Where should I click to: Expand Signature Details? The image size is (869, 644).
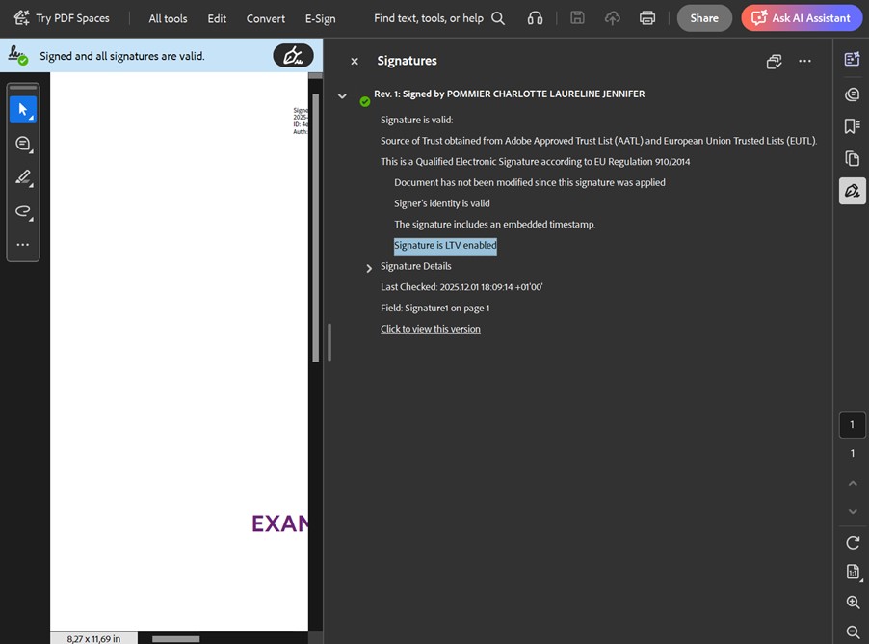tap(369, 268)
